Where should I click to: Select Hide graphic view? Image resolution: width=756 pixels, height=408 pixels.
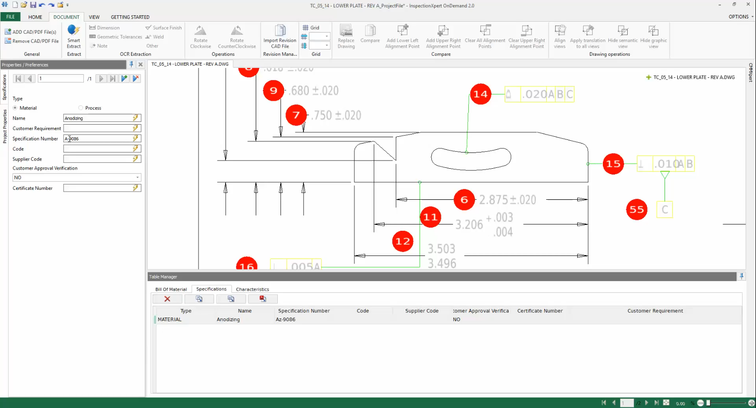pos(653,37)
